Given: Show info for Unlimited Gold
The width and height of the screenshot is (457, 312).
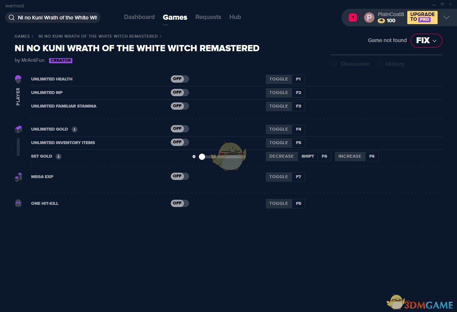Looking at the screenshot, I should point(75,129).
